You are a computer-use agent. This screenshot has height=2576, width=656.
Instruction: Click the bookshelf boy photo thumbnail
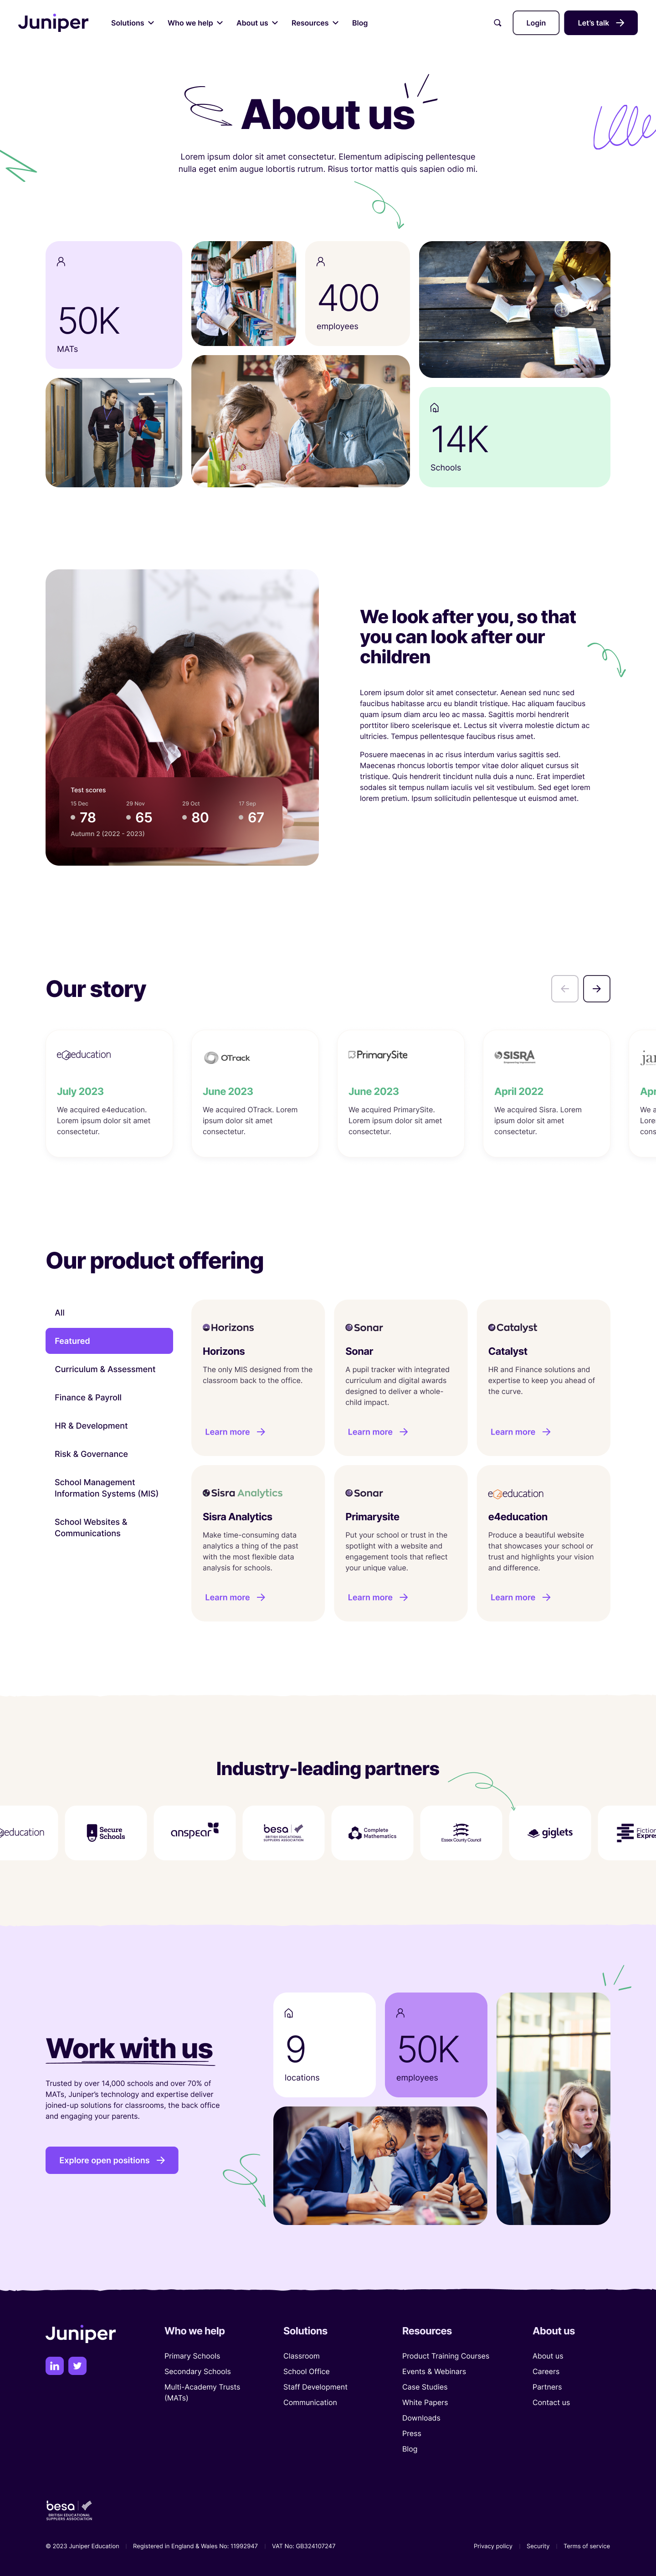point(243,293)
